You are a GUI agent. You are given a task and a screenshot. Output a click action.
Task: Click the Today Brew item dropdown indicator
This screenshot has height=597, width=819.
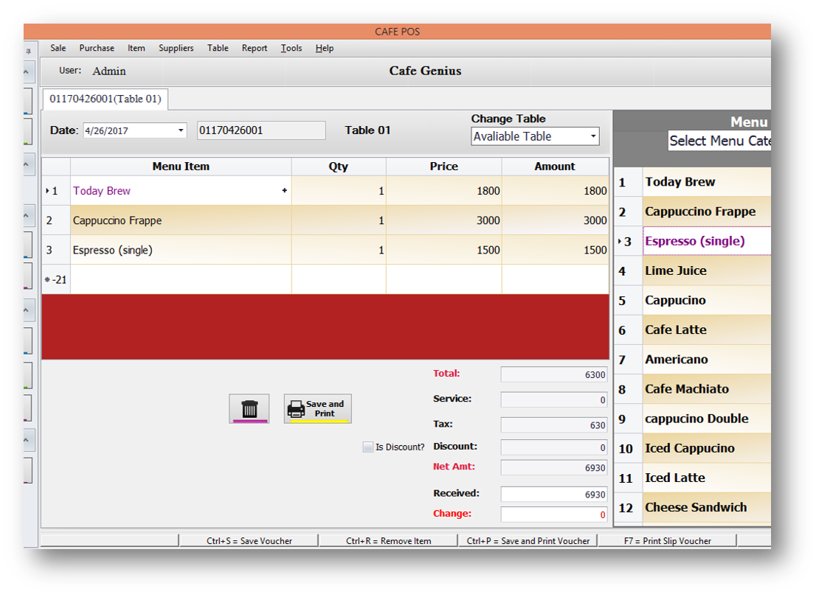pos(285,191)
